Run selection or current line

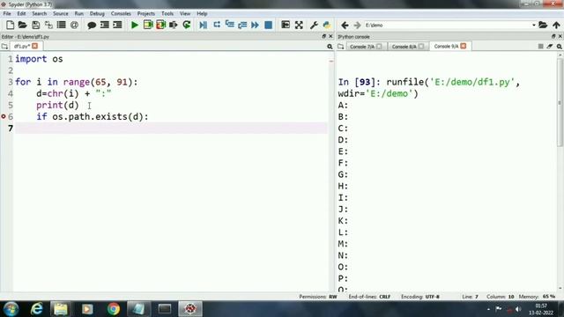click(174, 25)
